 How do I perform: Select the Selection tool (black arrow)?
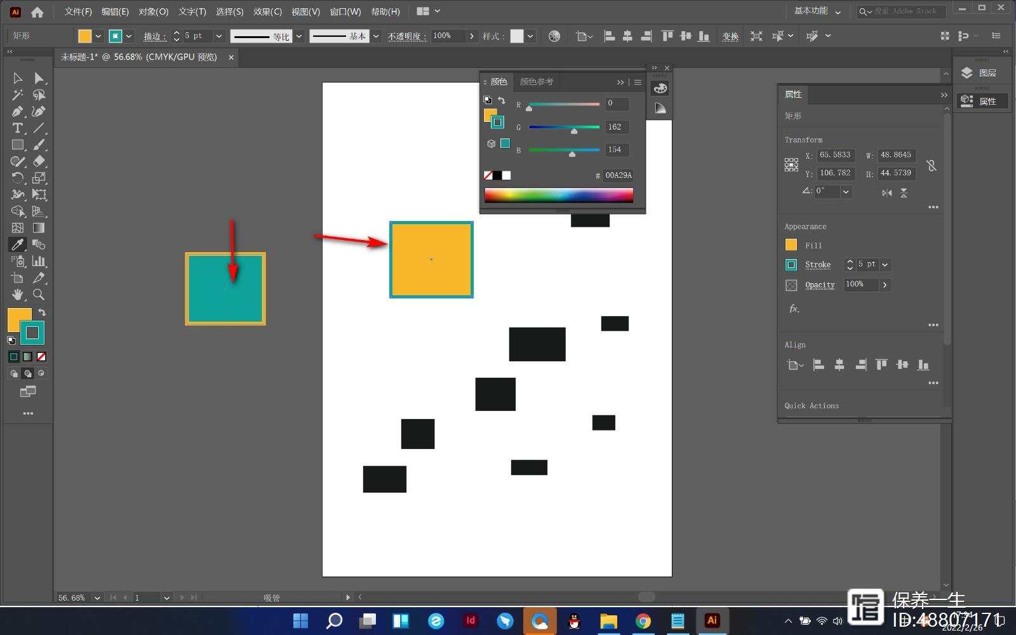coord(18,78)
